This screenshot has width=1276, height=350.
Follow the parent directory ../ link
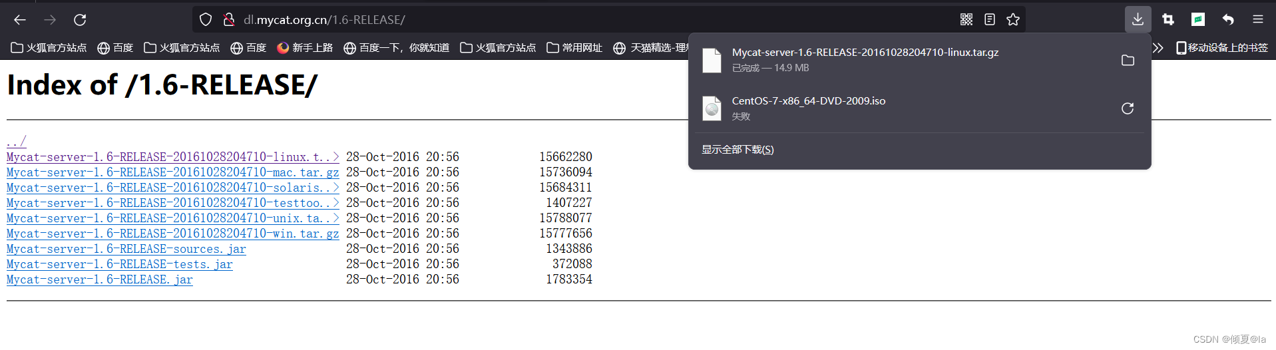[x=17, y=141]
